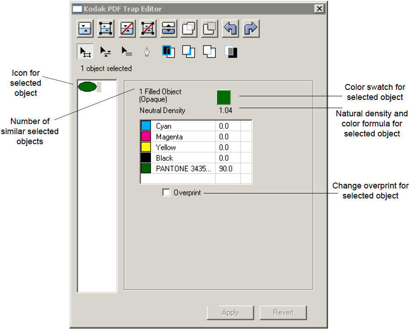Viewport: 409px width, 329px height.
Task: Click the green color swatch for selected object
Action: (224, 97)
